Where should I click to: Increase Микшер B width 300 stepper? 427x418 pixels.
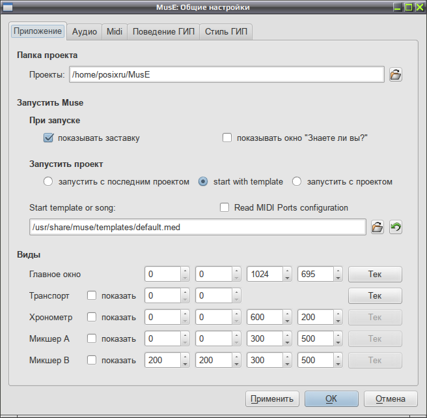(x=287, y=357)
